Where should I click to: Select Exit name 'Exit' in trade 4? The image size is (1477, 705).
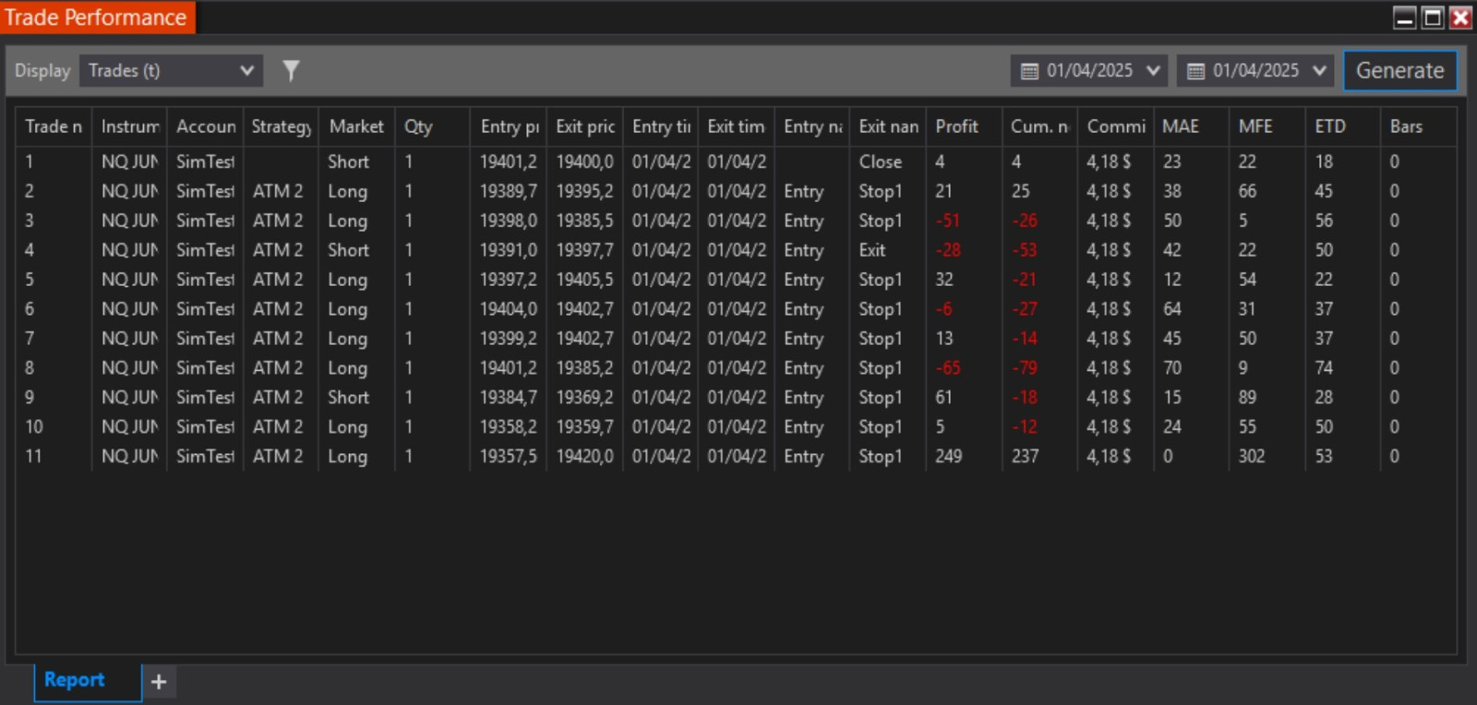871,250
